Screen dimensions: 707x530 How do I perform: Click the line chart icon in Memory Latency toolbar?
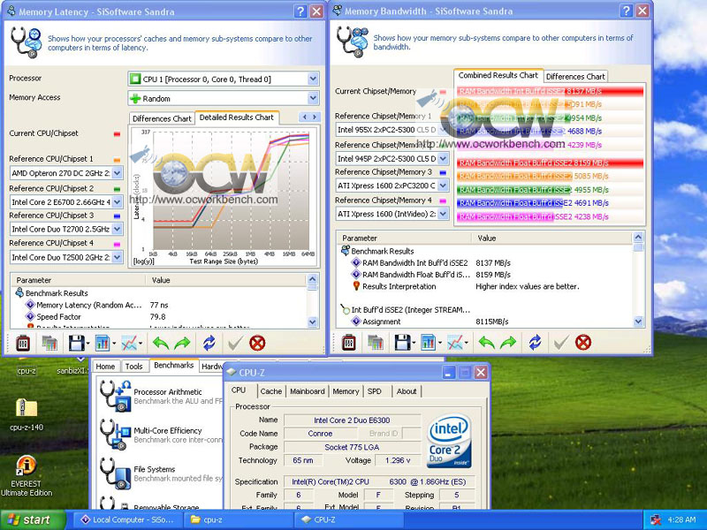129,344
